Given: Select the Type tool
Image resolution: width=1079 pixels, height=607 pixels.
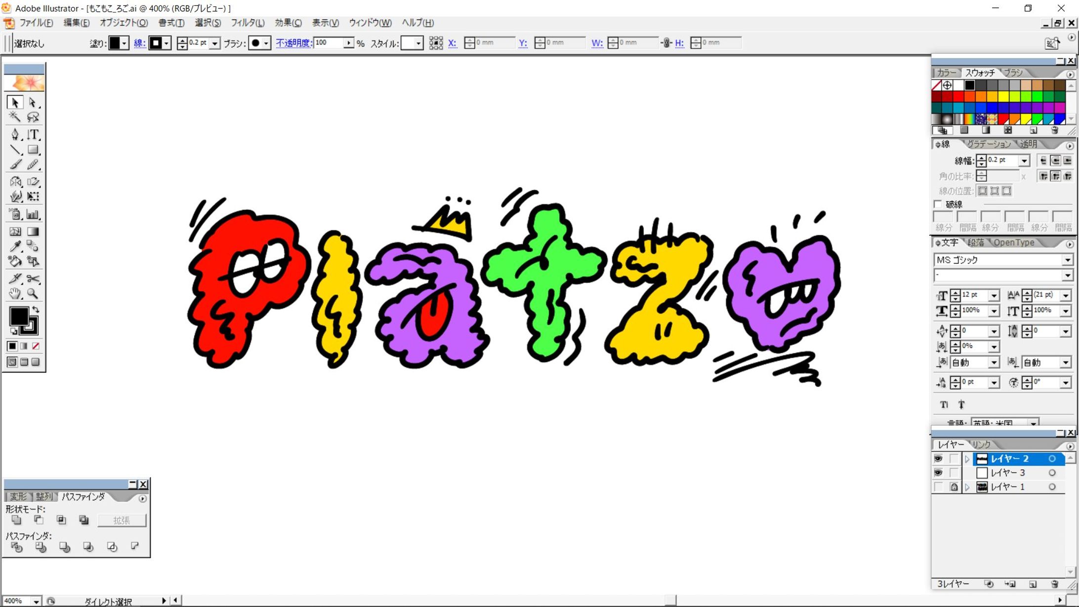Looking at the screenshot, I should click(x=33, y=134).
